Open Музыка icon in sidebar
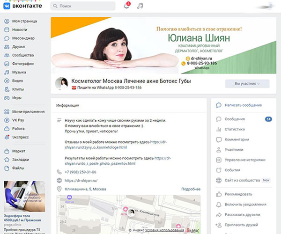Image resolution: width=281 pixels, height=234 pixels. coord(7,72)
